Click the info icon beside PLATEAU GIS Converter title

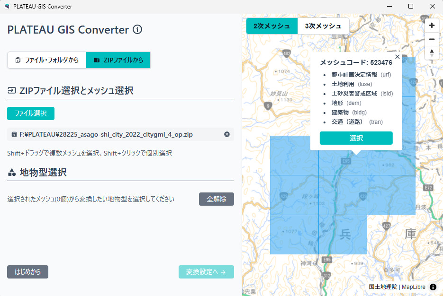137,30
